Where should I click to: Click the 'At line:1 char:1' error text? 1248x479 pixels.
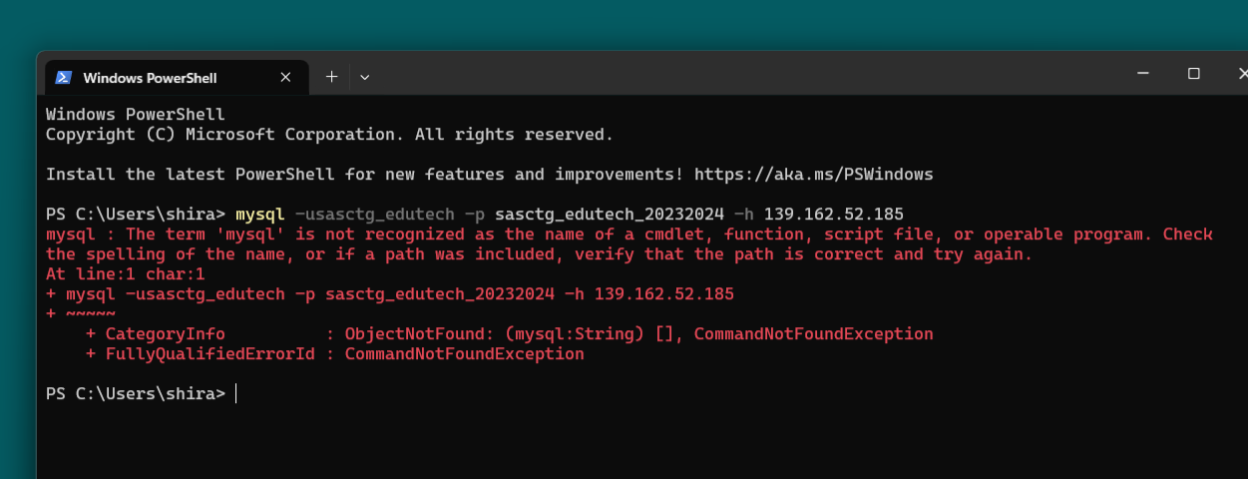coord(126,274)
